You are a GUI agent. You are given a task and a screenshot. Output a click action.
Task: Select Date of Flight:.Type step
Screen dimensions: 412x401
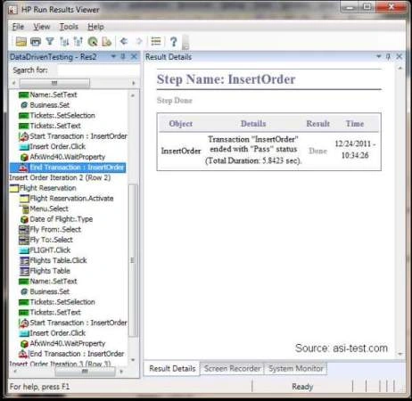click(56, 219)
